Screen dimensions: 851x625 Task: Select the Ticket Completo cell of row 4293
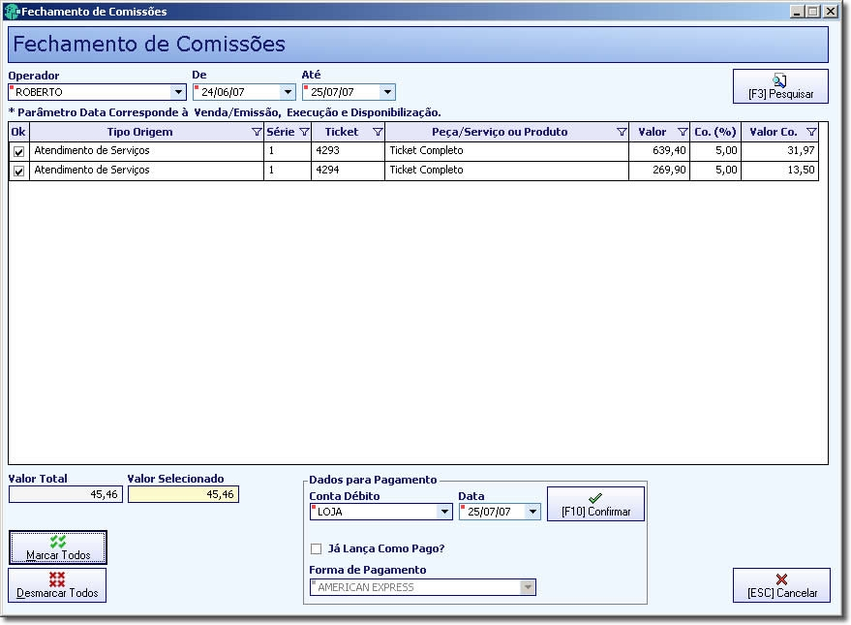(x=506, y=151)
